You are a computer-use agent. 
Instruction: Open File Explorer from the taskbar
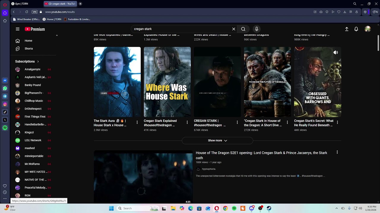173,208
